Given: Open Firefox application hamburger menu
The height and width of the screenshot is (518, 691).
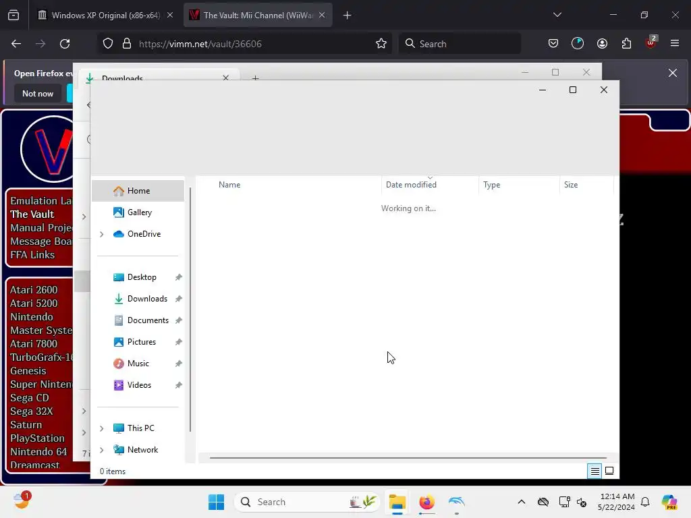Looking at the screenshot, I should [x=675, y=44].
